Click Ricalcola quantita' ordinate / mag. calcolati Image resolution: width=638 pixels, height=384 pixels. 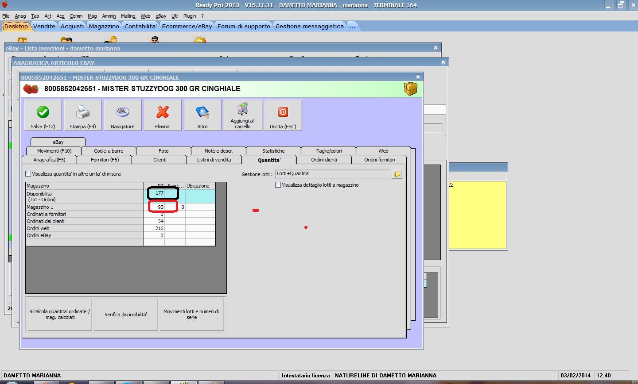[x=60, y=314]
